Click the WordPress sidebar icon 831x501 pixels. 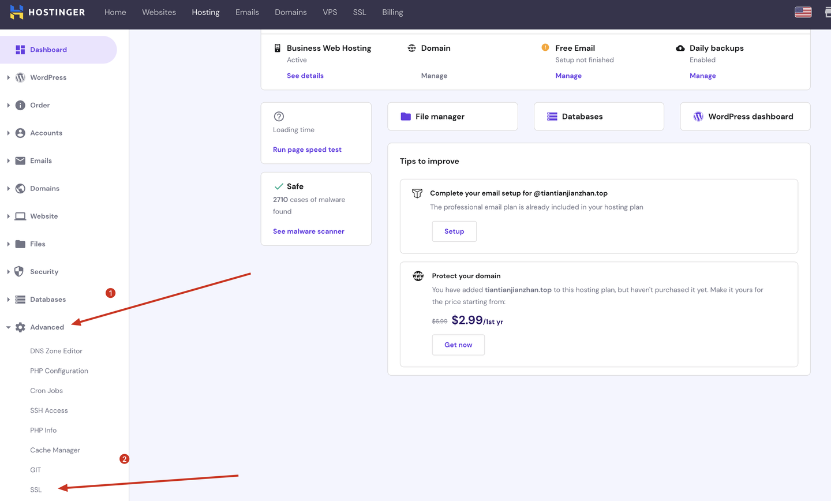point(20,77)
